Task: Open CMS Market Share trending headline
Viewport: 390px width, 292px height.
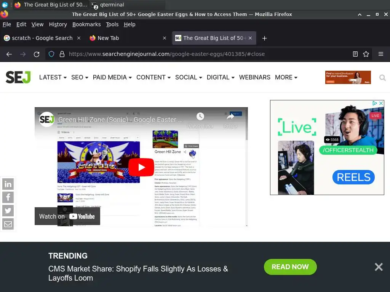Action: point(138,273)
